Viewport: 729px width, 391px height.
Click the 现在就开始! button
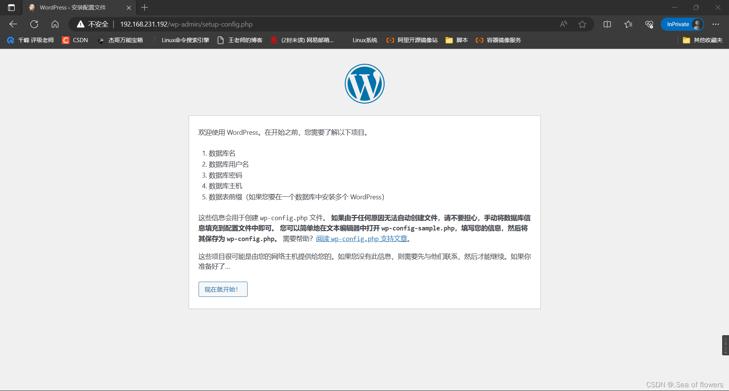click(x=223, y=289)
